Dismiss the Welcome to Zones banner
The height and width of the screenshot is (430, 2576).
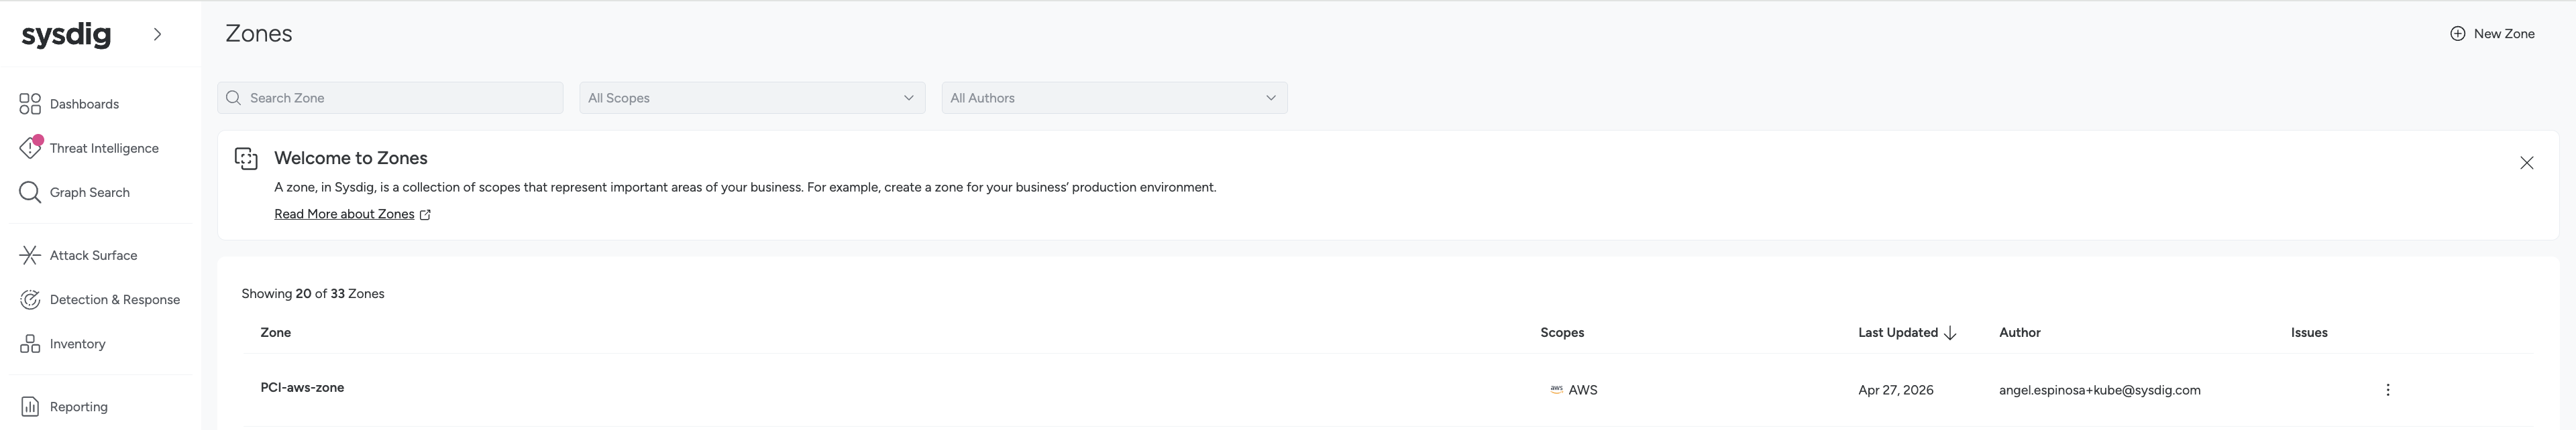coord(2526,163)
